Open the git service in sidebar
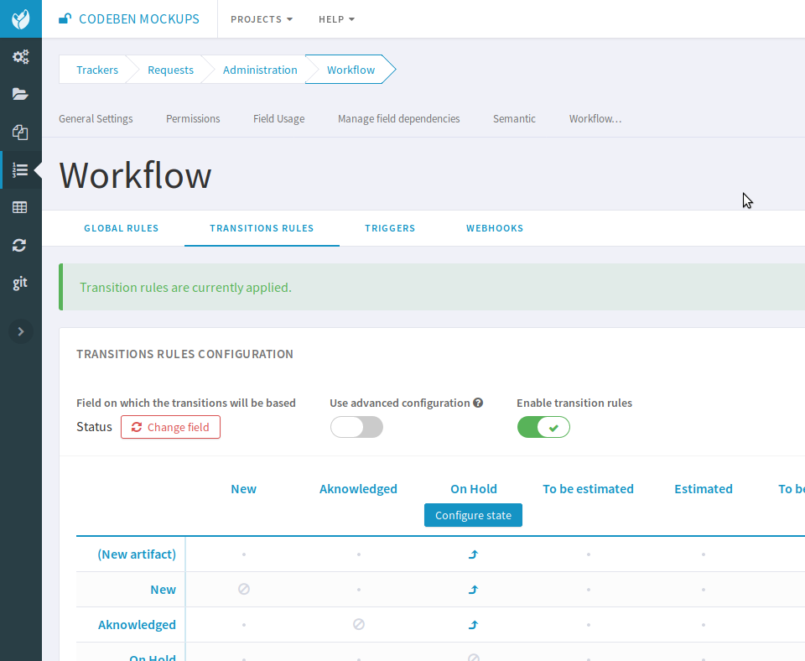 (x=20, y=283)
